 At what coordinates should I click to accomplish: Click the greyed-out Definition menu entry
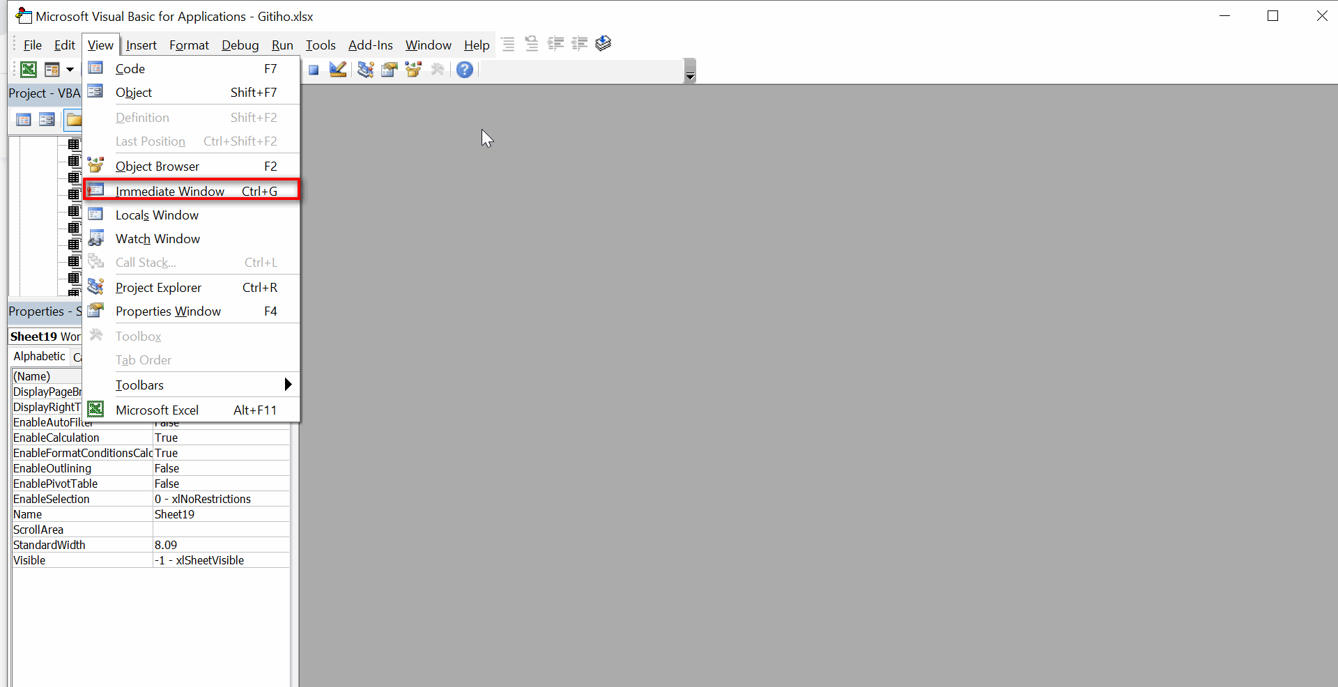pyautogui.click(x=192, y=118)
